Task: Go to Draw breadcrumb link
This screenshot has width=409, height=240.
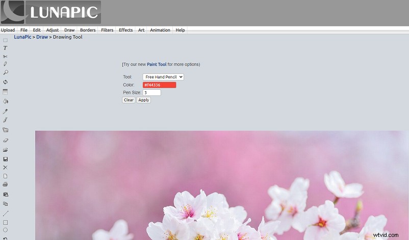Action: (x=42, y=37)
